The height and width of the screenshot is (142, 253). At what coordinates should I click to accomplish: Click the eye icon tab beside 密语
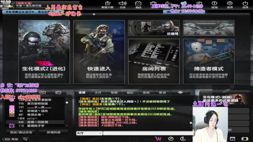tap(180, 92)
